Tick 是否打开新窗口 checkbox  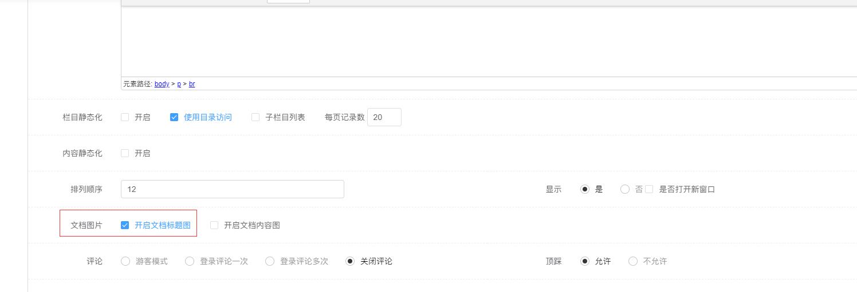[x=649, y=189]
